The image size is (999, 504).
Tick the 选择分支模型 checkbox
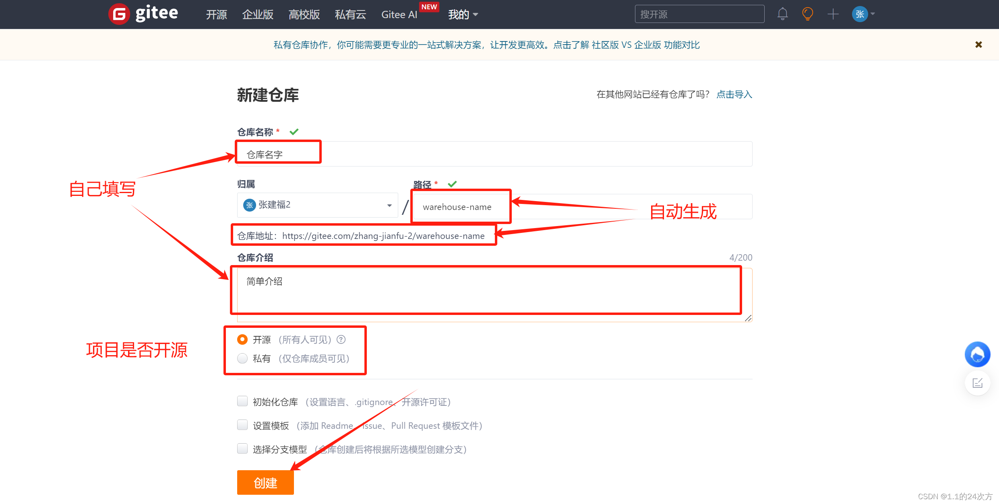(x=242, y=448)
